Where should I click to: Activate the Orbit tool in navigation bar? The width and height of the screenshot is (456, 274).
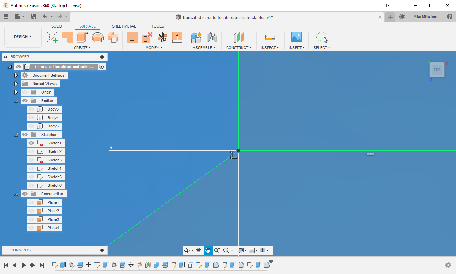pos(187,250)
